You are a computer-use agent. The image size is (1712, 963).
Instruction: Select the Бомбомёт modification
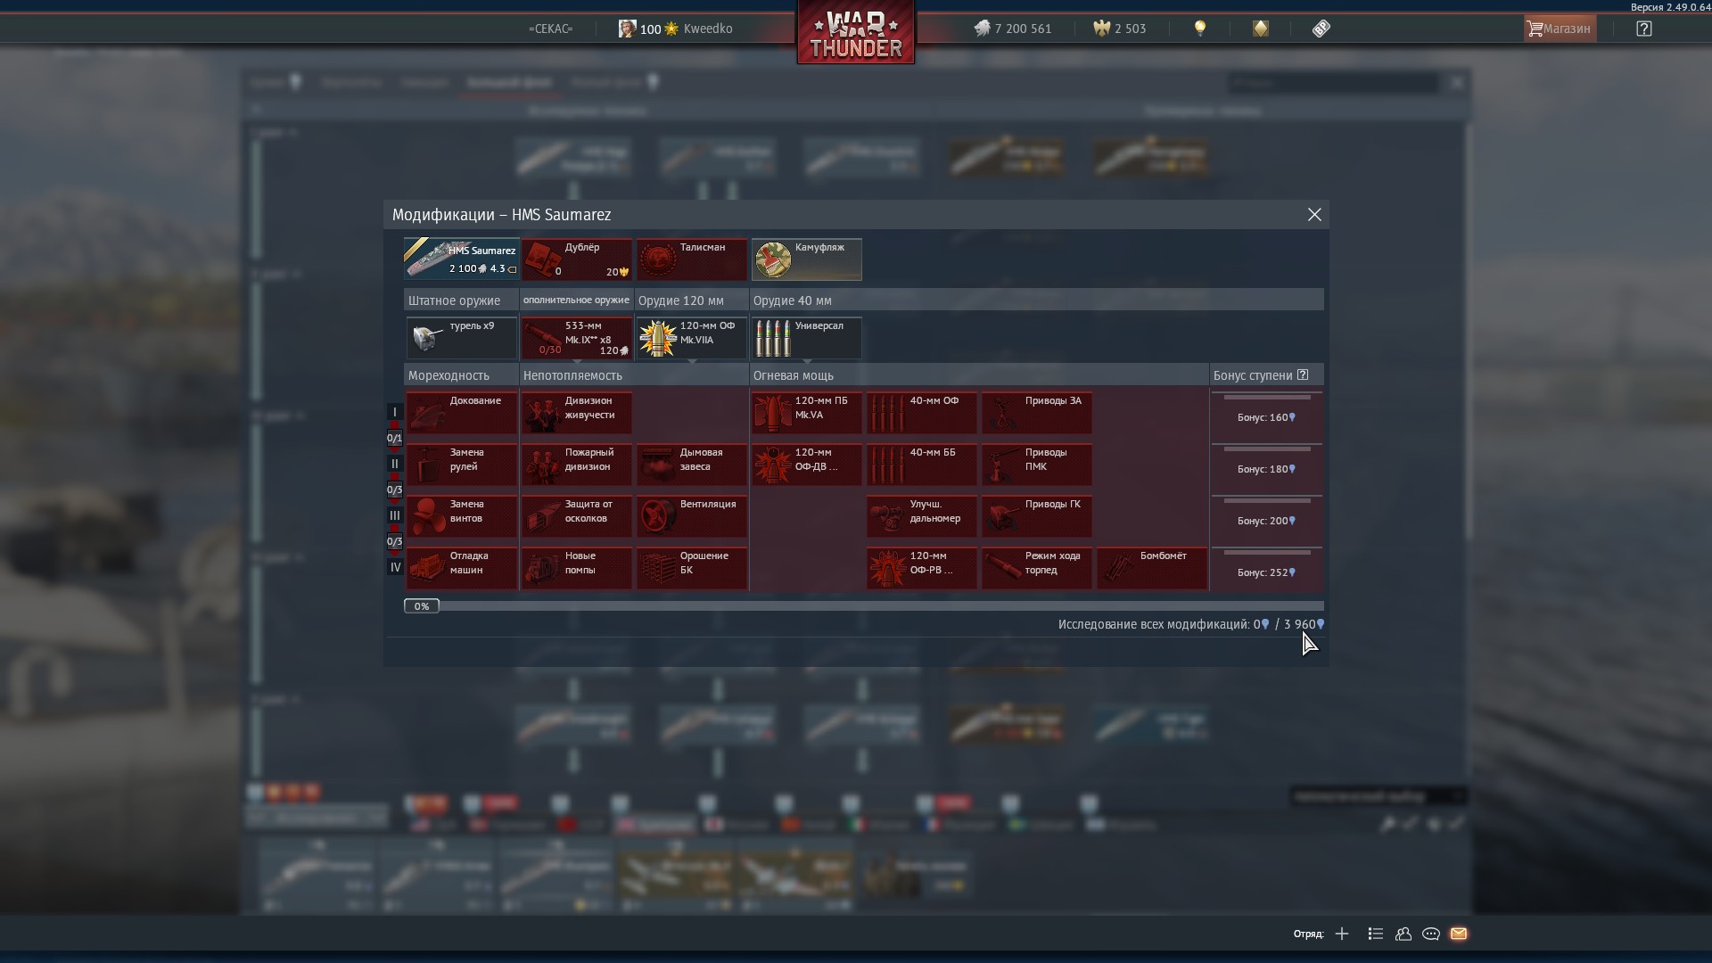click(x=1151, y=568)
